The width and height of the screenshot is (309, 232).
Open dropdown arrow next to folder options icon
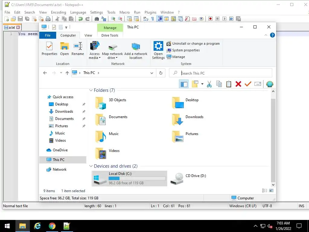pos(202,84)
